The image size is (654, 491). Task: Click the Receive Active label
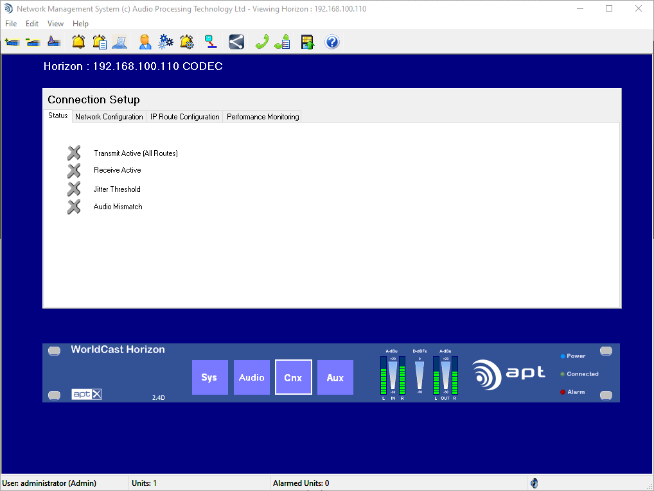(x=117, y=170)
